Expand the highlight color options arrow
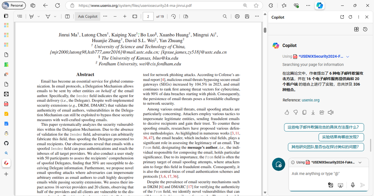Viewport: 374px width, 196px height. point(39,17)
